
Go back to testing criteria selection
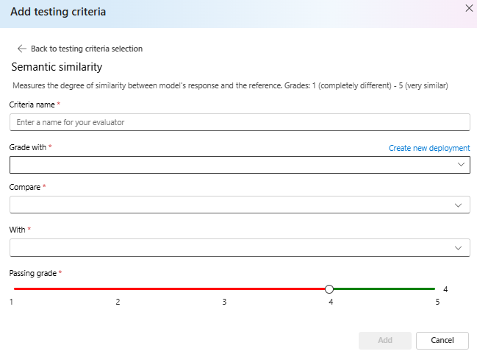click(x=86, y=49)
